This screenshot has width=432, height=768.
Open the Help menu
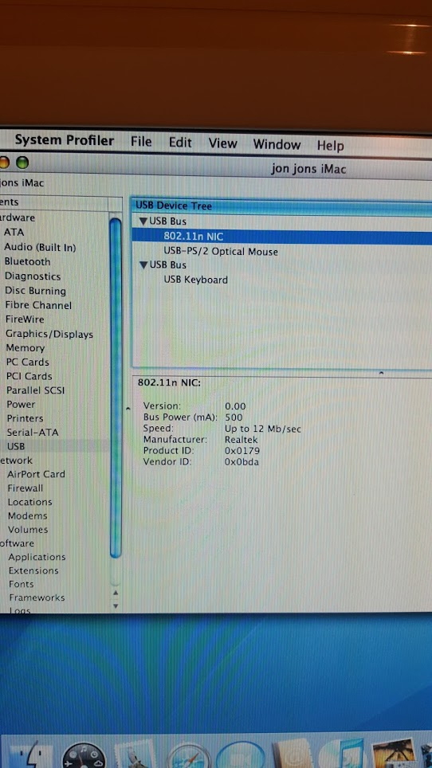[x=330, y=146]
